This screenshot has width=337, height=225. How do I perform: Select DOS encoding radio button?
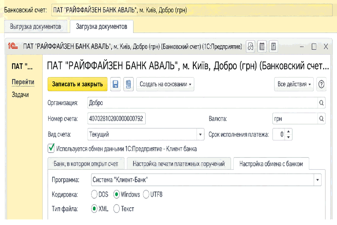tap(94, 194)
